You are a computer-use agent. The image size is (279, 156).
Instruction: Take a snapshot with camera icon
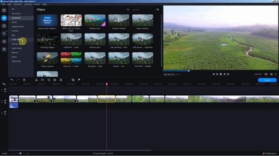click(271, 74)
